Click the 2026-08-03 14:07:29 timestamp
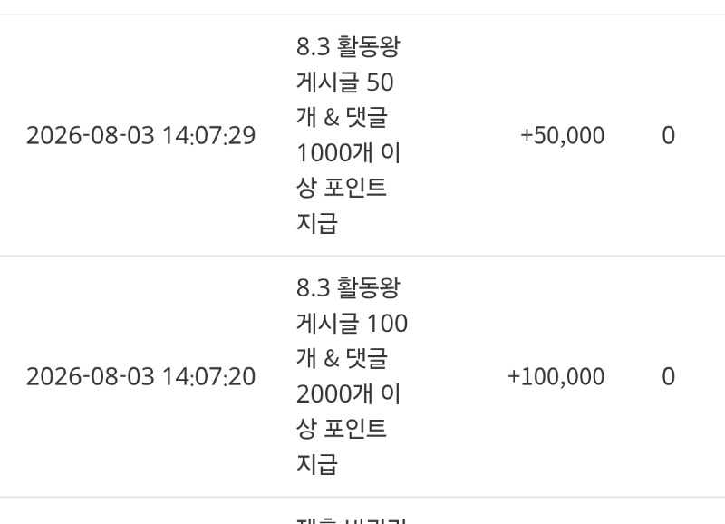Image resolution: width=725 pixels, height=524 pixels. [141, 135]
